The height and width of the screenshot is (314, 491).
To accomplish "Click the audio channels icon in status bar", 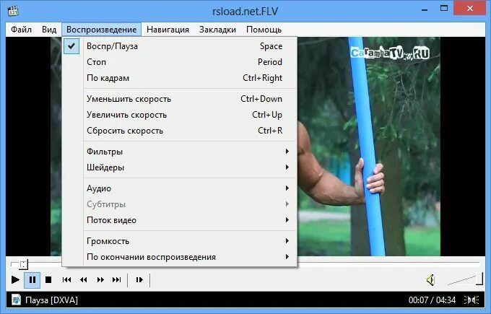I will click(472, 300).
